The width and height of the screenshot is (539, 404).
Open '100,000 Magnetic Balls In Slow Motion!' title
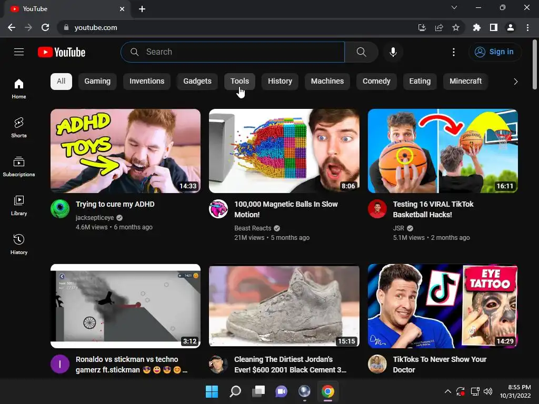[286, 209]
